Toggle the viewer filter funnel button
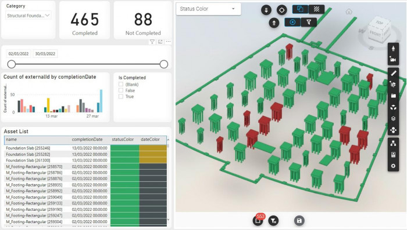The width and height of the screenshot is (407, 230). 309,22
